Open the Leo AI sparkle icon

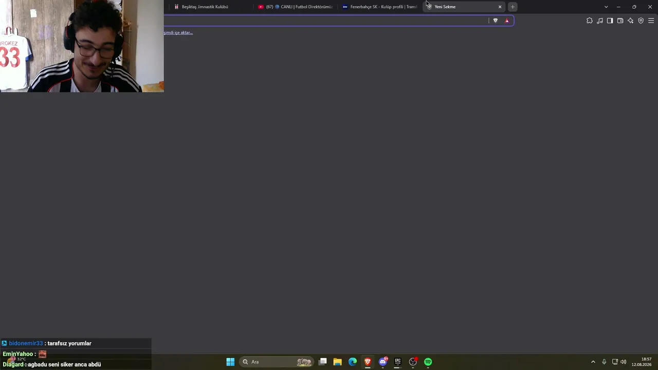click(x=631, y=21)
